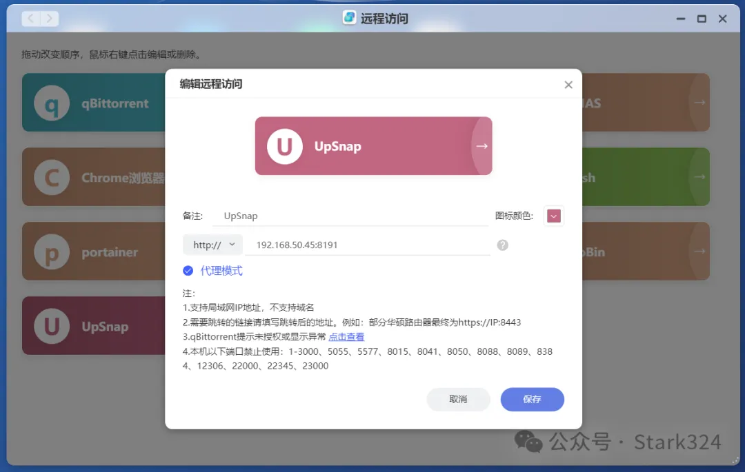This screenshot has height=472, width=745.
Task: Open the icon color picker swatch
Action: coord(553,216)
